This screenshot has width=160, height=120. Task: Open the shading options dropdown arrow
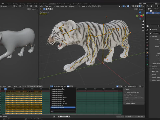143,6
